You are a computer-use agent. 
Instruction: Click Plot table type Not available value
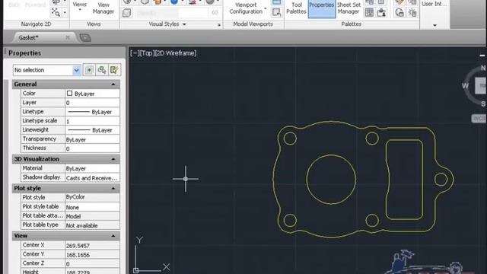tap(92, 225)
